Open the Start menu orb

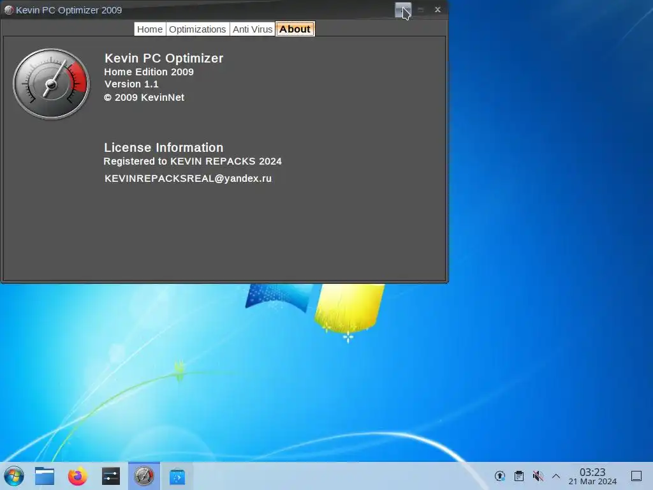pyautogui.click(x=14, y=476)
